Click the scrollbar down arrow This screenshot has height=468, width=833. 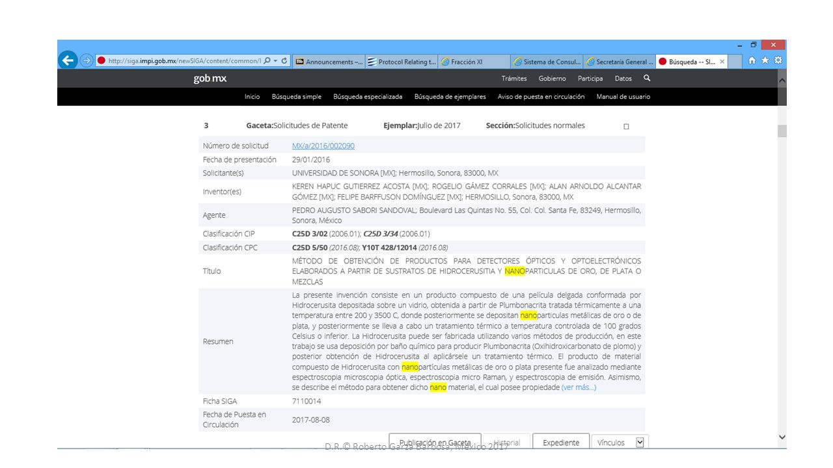click(x=782, y=437)
